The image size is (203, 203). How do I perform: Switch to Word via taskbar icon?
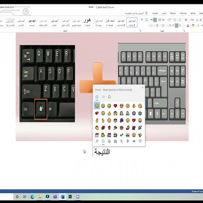62,197
